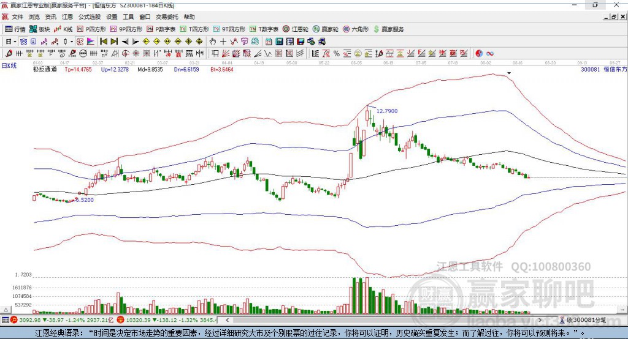Click horizontal scrollbar left arrow
Viewport: 628px width, 339px height.
click(228, 320)
